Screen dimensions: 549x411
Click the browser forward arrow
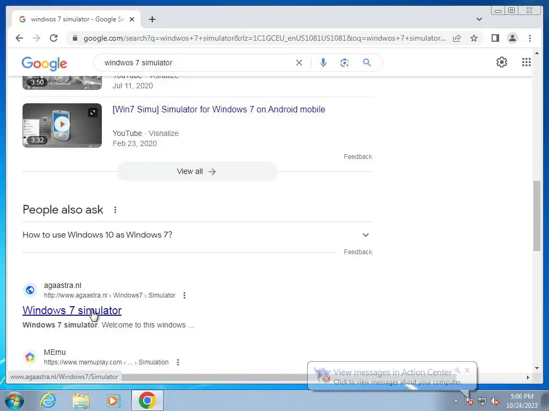(x=36, y=38)
